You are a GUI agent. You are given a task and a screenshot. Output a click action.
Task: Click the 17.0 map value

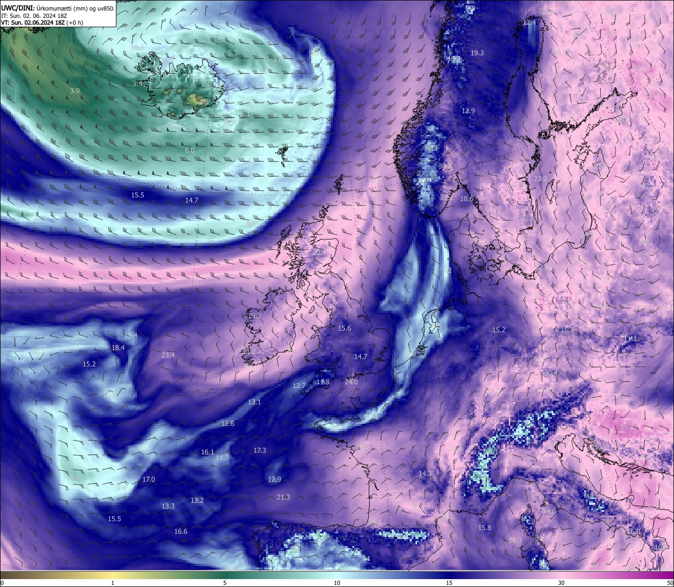point(148,480)
